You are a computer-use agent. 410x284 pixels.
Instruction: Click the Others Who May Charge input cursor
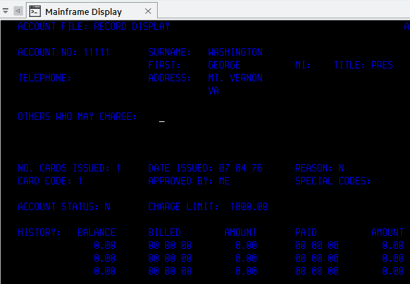162,118
